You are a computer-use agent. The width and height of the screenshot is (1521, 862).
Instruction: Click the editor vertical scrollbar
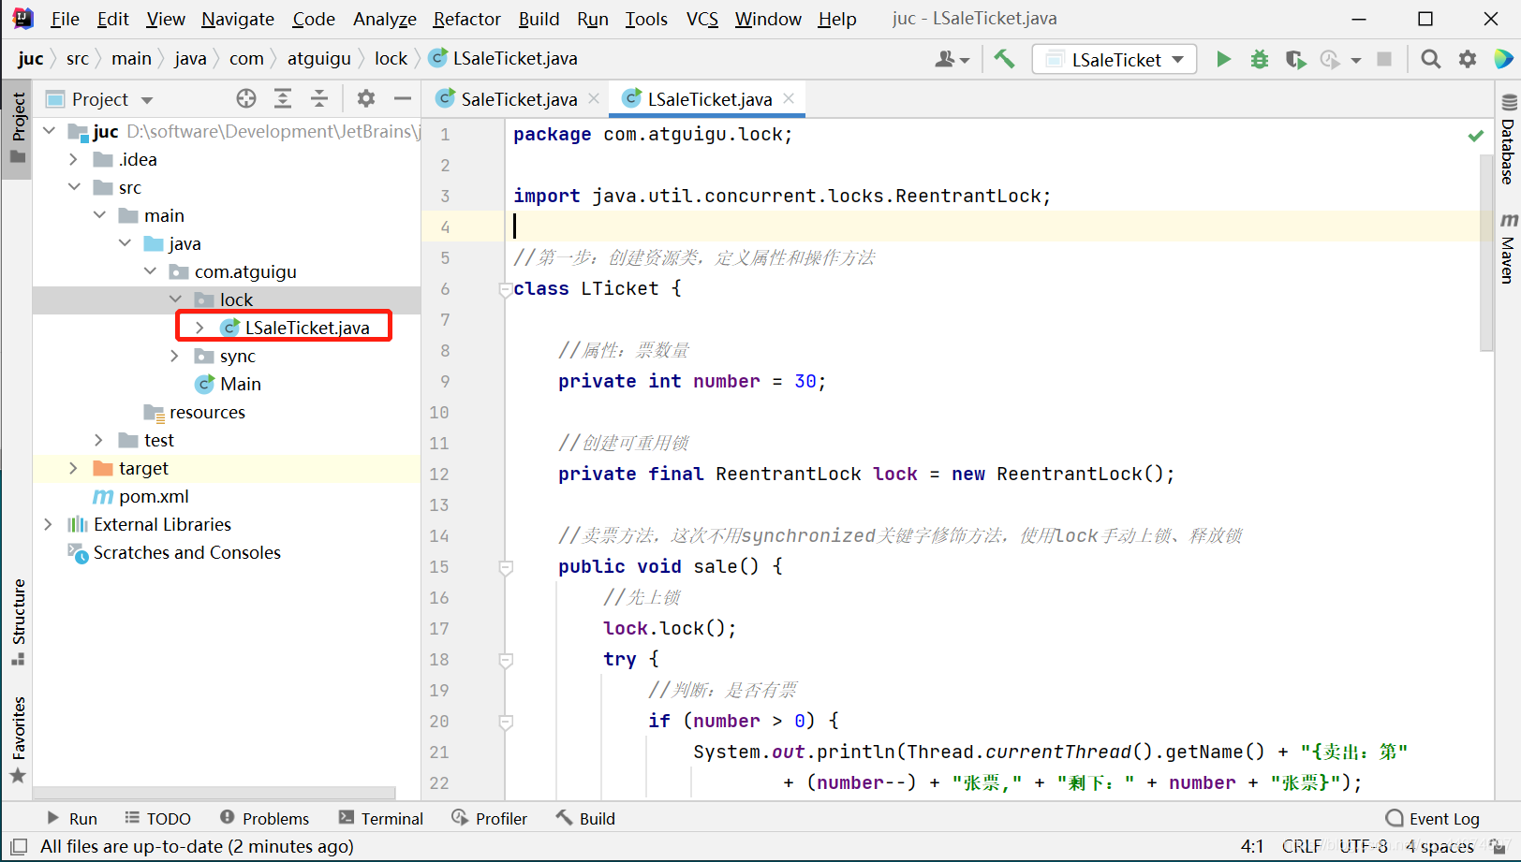coord(1486,253)
